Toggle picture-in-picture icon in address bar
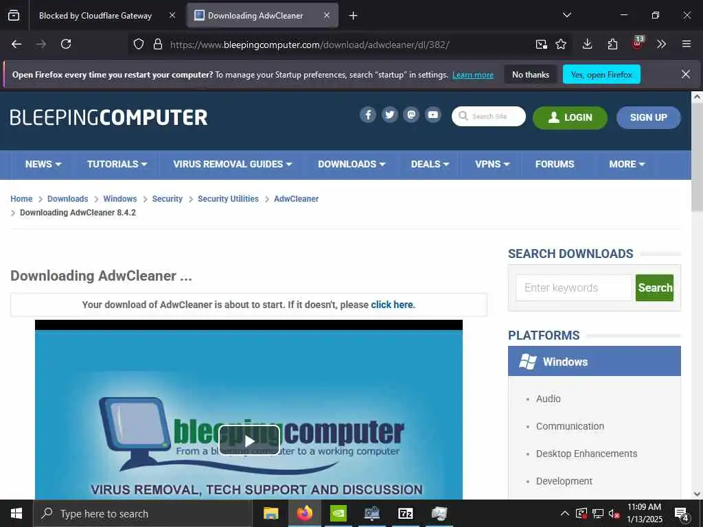 pos(542,44)
